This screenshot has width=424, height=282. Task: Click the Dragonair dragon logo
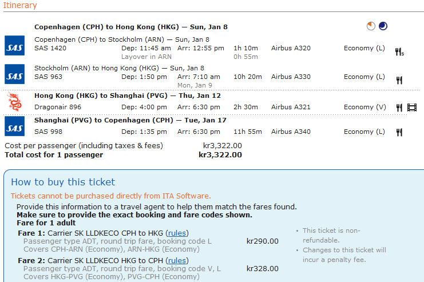14,101
